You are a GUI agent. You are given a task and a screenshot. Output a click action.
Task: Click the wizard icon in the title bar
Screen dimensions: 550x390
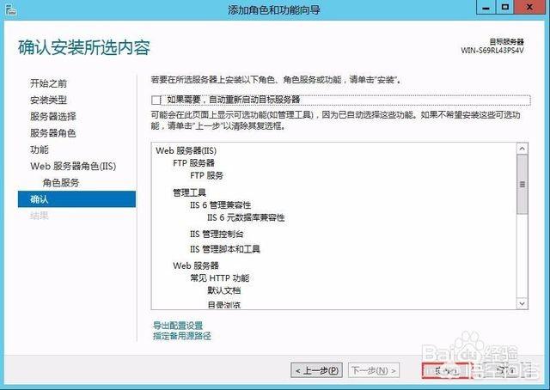point(10,9)
